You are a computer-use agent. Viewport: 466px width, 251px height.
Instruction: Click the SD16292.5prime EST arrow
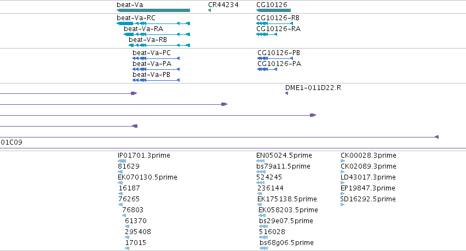click(342, 205)
